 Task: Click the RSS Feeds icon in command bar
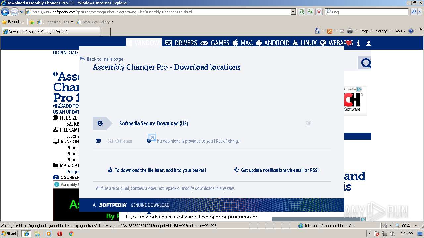click(330, 31)
